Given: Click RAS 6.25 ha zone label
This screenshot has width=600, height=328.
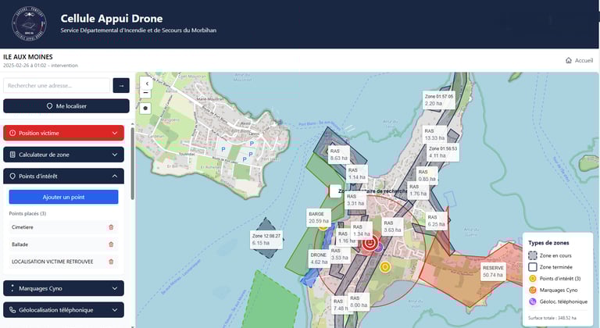Looking at the screenshot, I should [436, 220].
